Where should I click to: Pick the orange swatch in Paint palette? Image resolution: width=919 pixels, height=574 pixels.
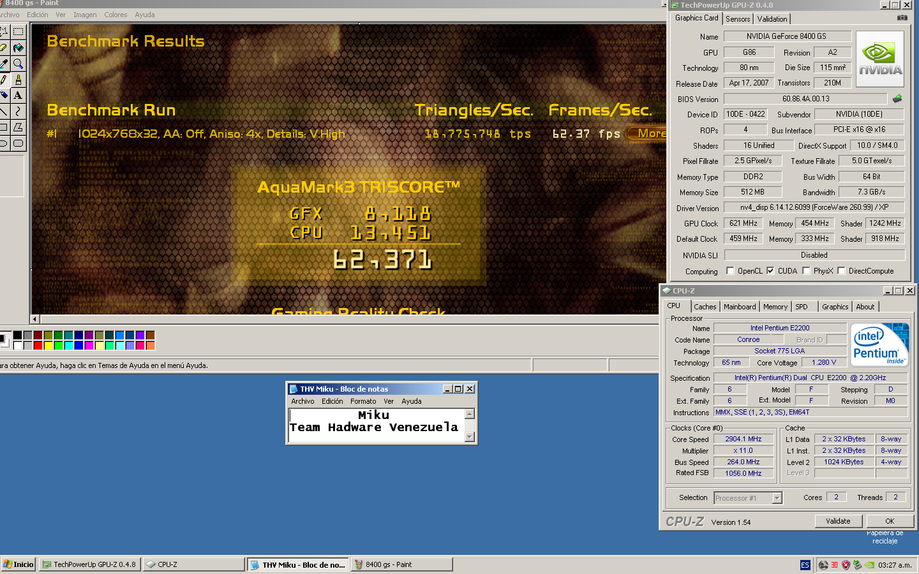coord(150,346)
